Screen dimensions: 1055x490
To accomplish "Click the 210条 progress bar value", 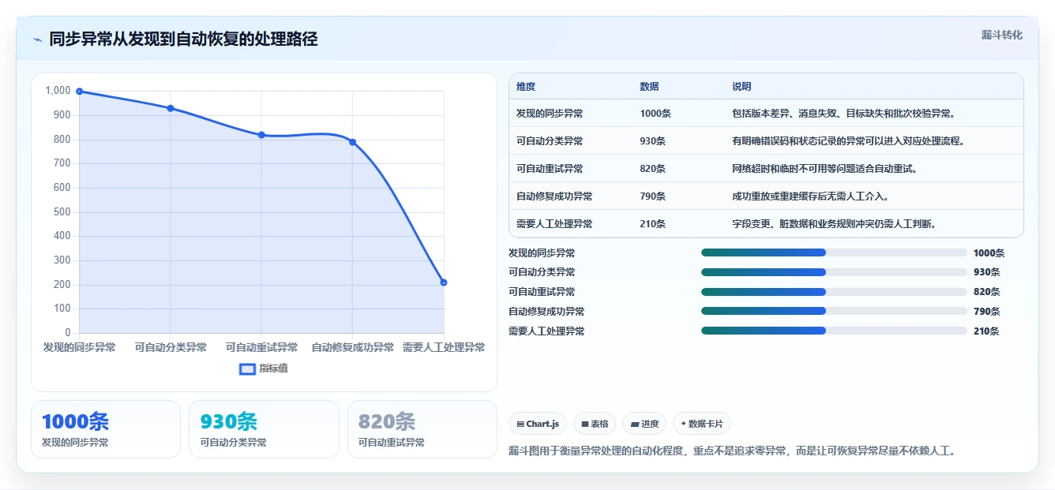I will point(986,331).
